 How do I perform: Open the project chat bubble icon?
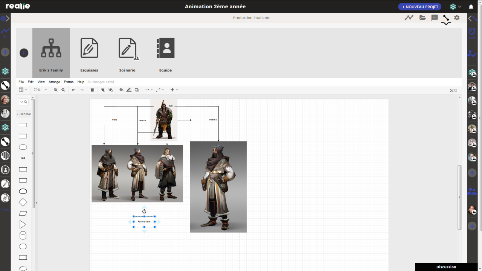pyautogui.click(x=435, y=18)
